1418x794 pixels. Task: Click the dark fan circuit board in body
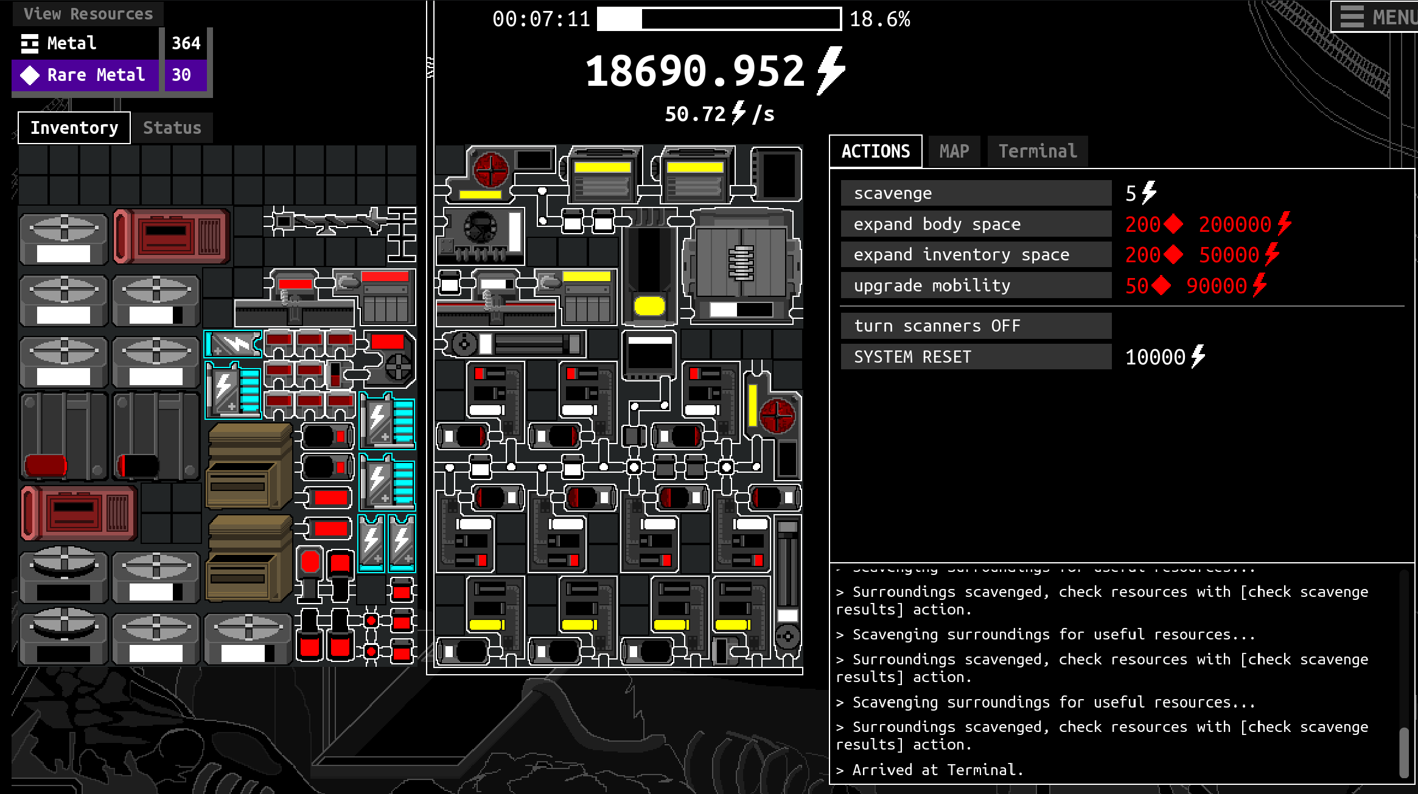[481, 235]
